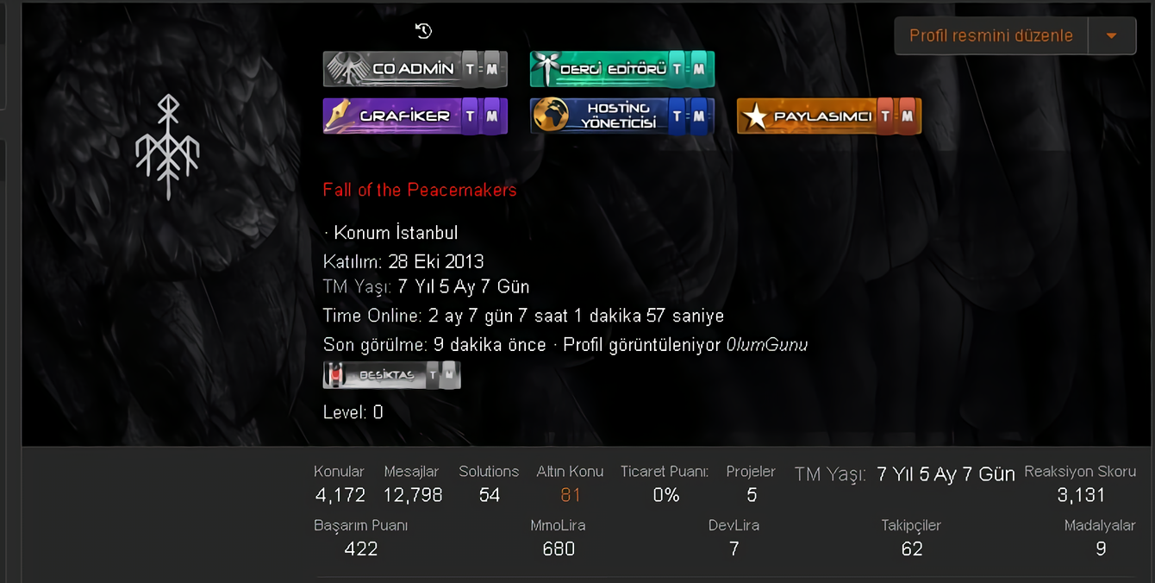
Task: Open the Mesajlar count 12,798
Action: coord(413,495)
